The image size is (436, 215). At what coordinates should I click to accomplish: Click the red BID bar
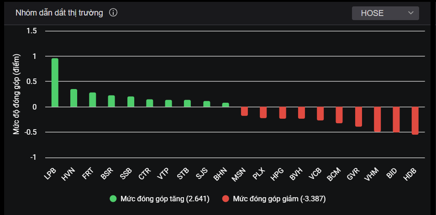point(396,119)
